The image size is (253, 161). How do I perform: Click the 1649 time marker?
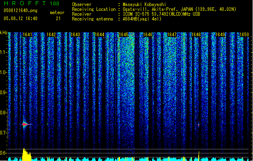coord(220,35)
